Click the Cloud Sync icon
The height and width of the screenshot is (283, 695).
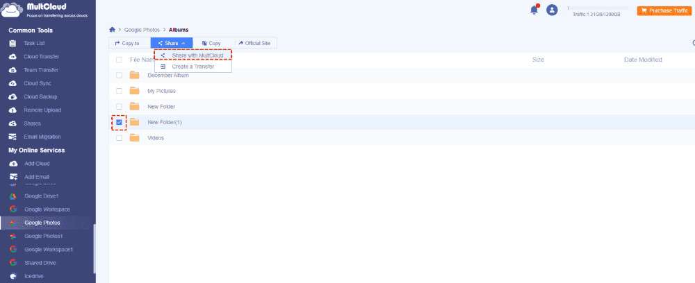coord(13,83)
